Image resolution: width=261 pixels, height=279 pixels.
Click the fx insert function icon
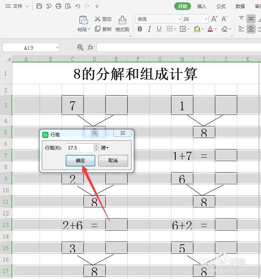[90, 47]
